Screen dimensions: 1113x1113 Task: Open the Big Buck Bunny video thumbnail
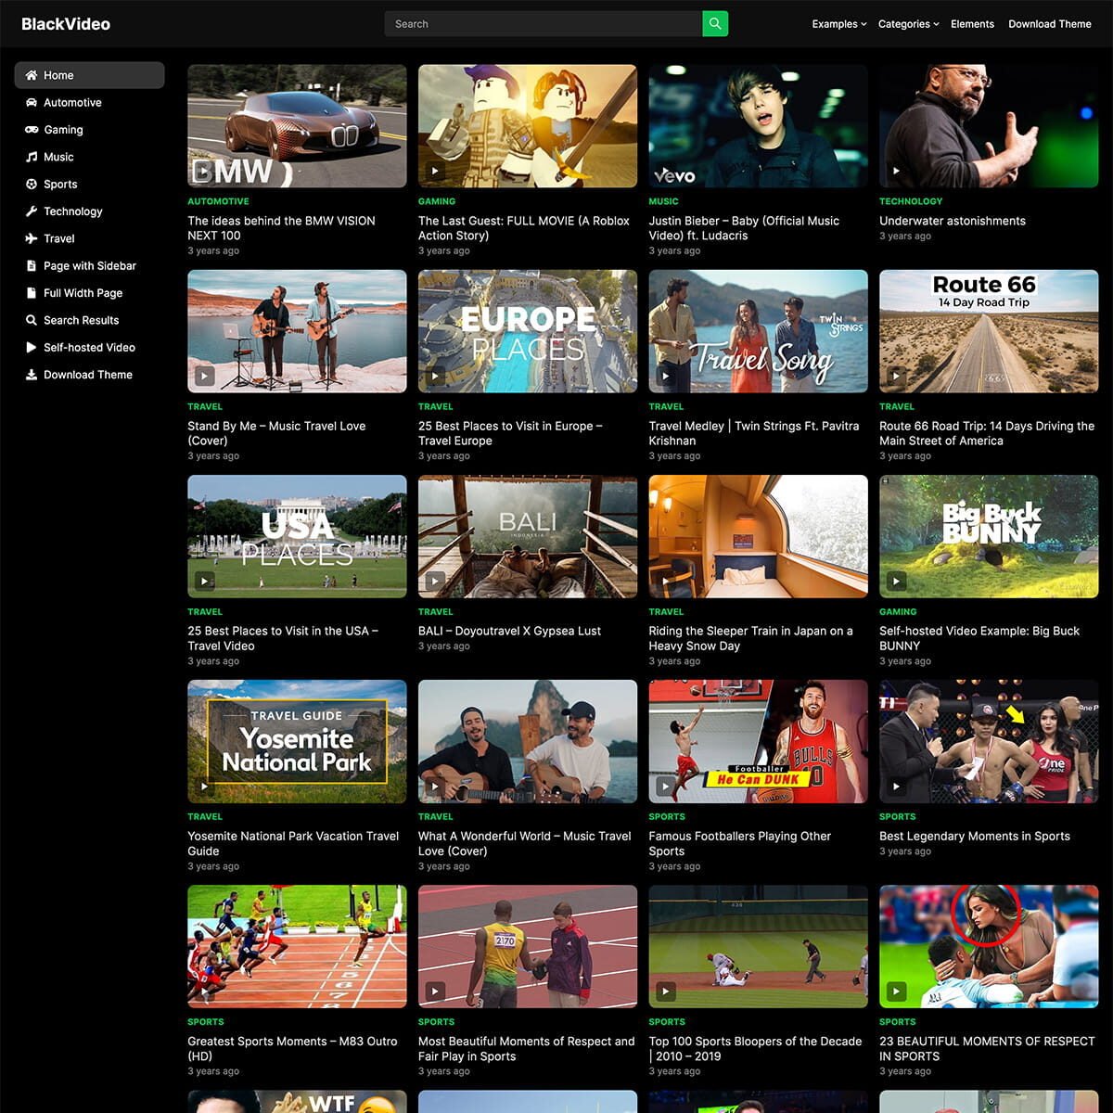click(988, 536)
